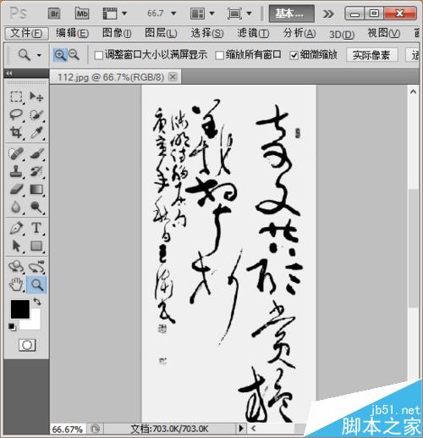Select the Zoom tool in toolbox

(36, 285)
